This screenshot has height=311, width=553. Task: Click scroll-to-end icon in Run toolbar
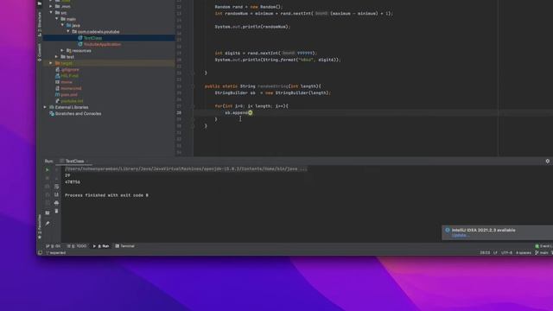(56, 194)
